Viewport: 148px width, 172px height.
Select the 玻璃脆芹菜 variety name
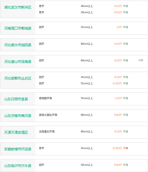[45, 98]
